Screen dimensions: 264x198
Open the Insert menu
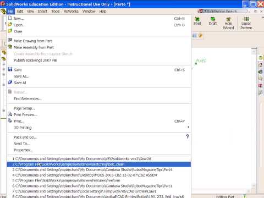click(x=42, y=12)
